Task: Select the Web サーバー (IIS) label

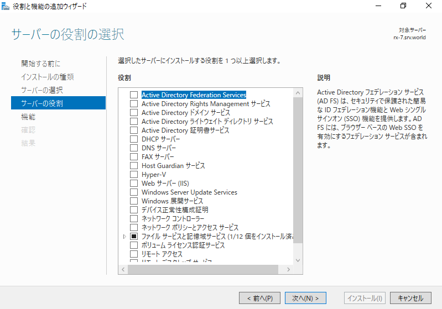Action: pyautogui.click(x=165, y=184)
